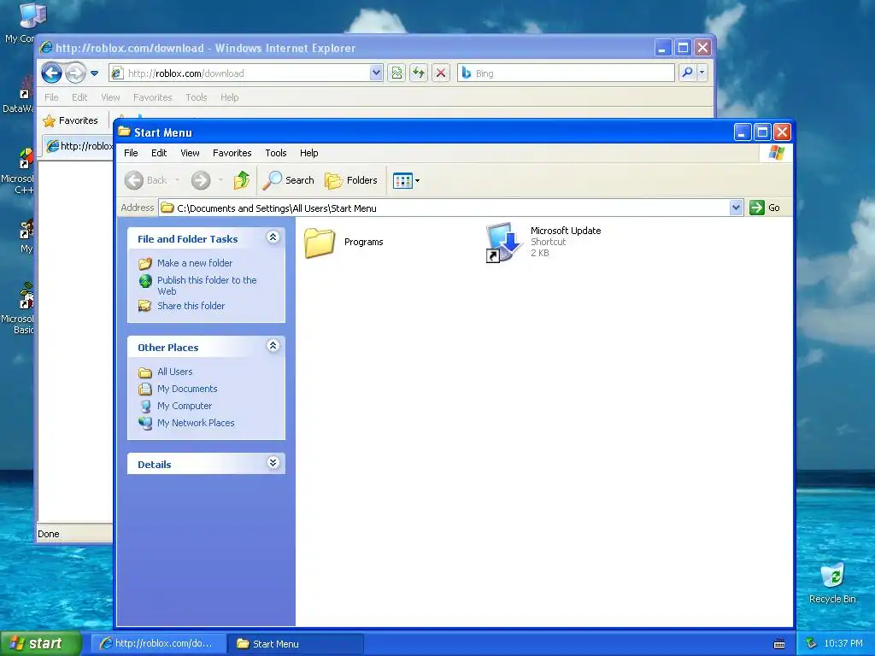Open Internet Explorer View menu
Viewport: 875px width, 656px height.
click(x=110, y=97)
